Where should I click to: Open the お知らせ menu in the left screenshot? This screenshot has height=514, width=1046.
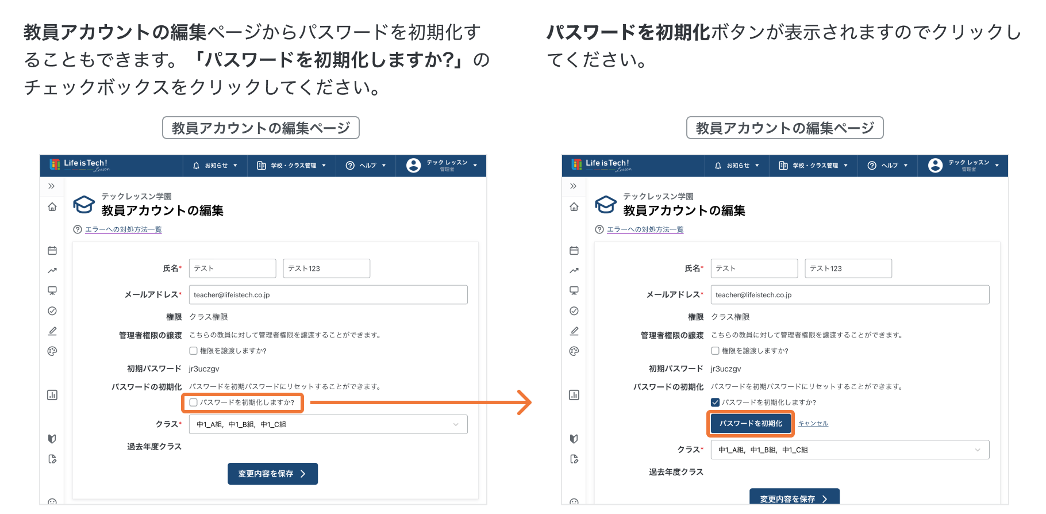coord(216,166)
